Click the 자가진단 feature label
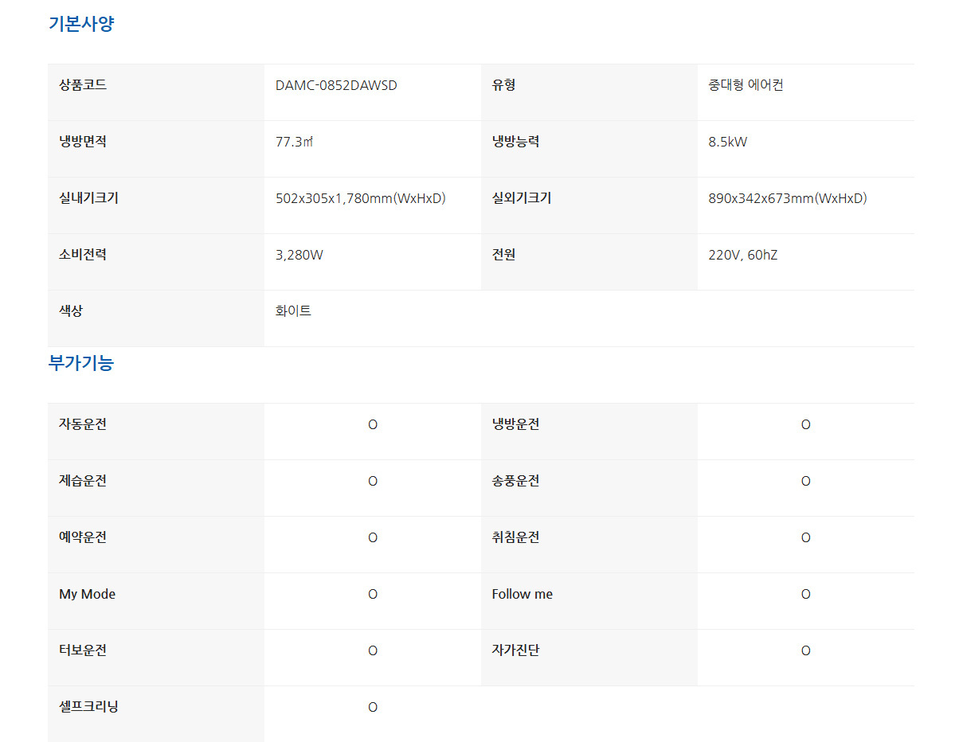Viewport: 955px width, 742px height. (x=515, y=650)
